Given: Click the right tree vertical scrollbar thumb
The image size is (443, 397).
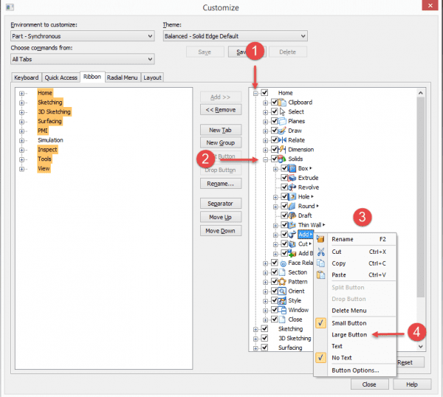Looking at the screenshot, I should coord(421,197).
